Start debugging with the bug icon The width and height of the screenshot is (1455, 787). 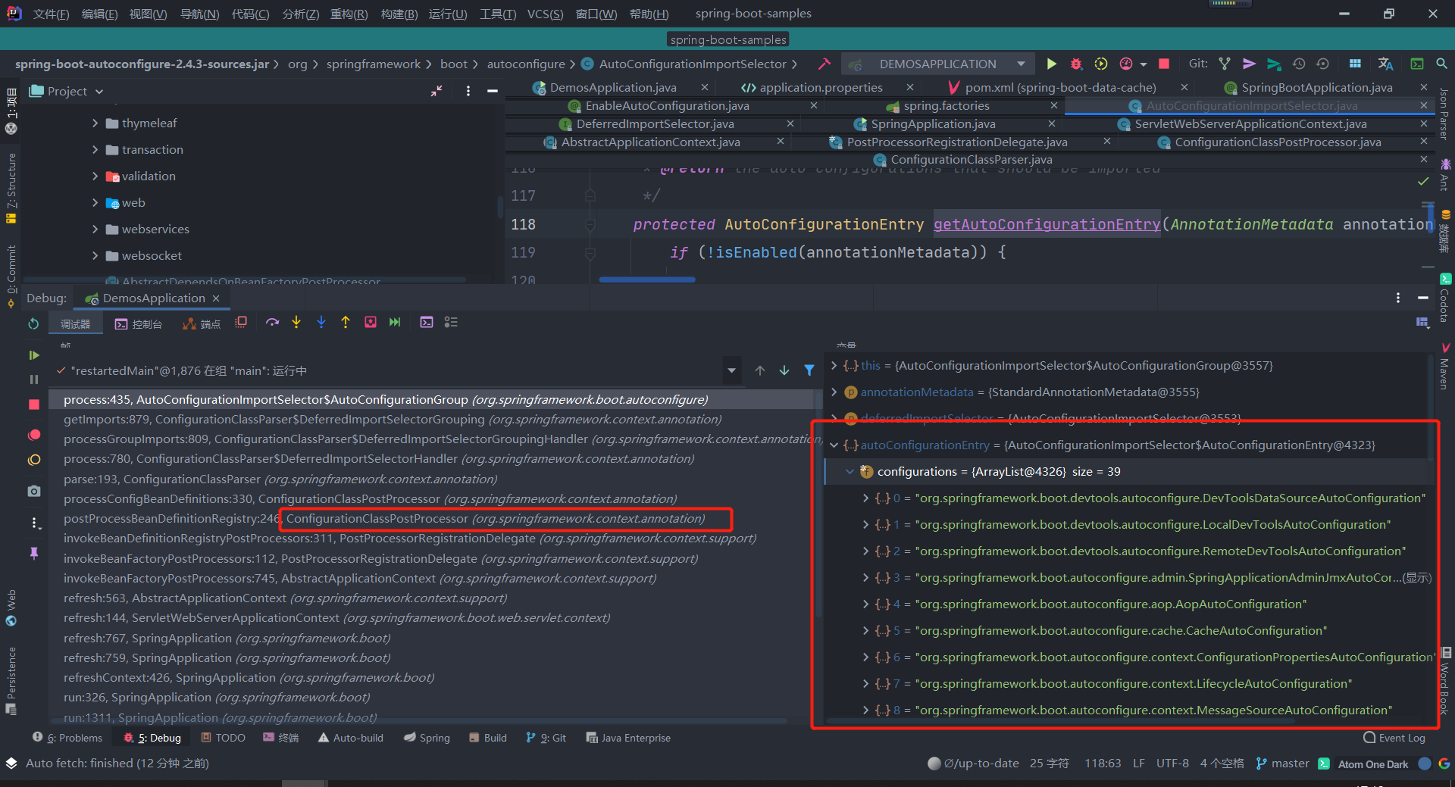pos(1076,64)
